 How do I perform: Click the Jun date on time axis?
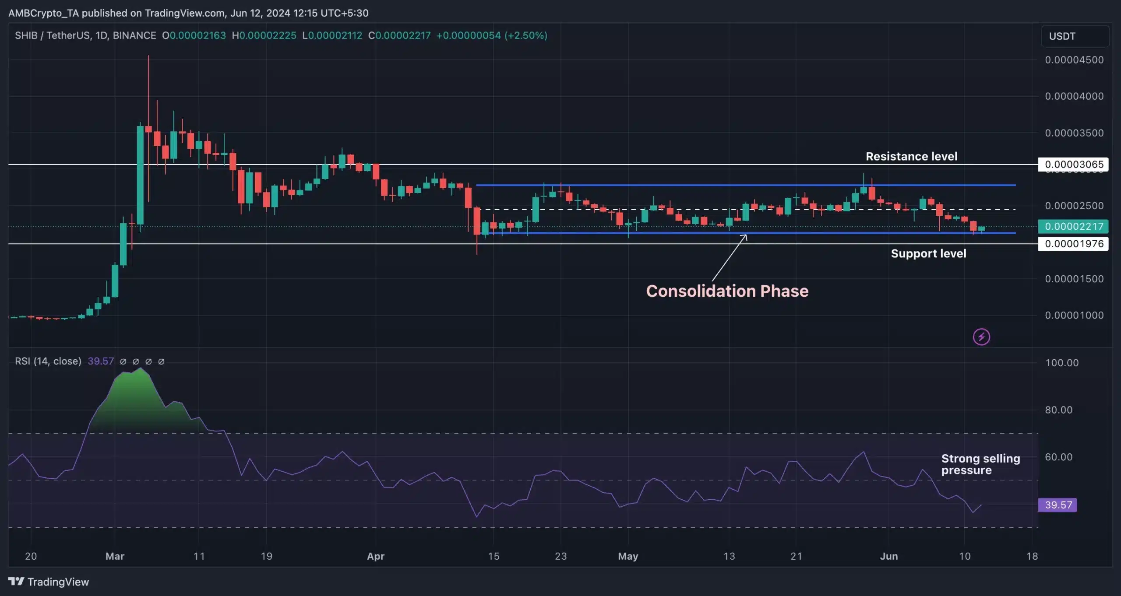[x=889, y=556]
